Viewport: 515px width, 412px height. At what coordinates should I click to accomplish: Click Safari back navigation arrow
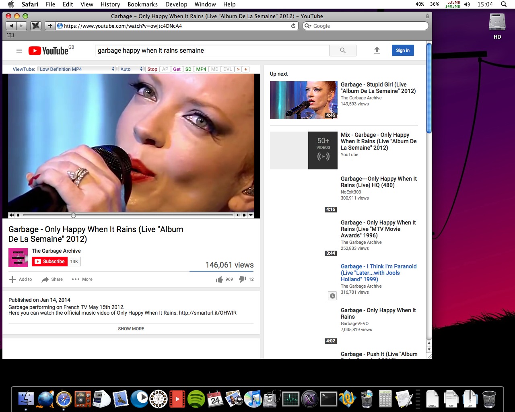click(x=11, y=26)
